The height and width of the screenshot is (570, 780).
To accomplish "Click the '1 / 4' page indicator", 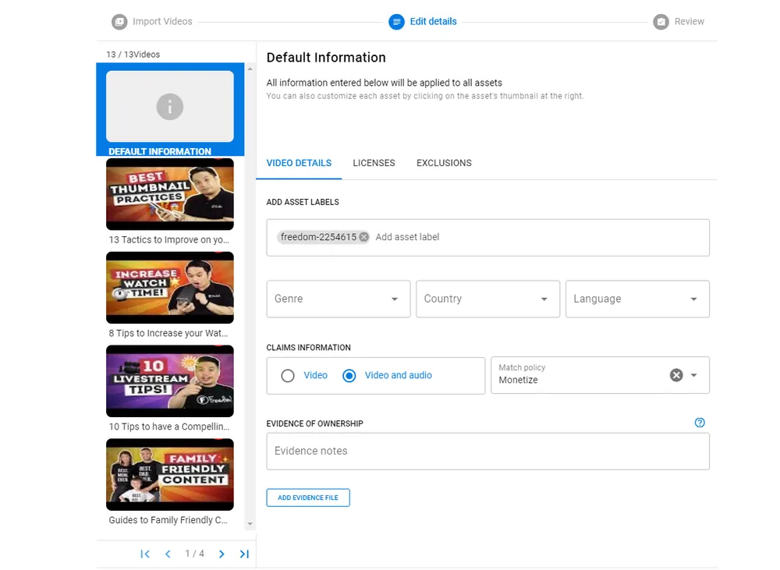I will [x=194, y=554].
